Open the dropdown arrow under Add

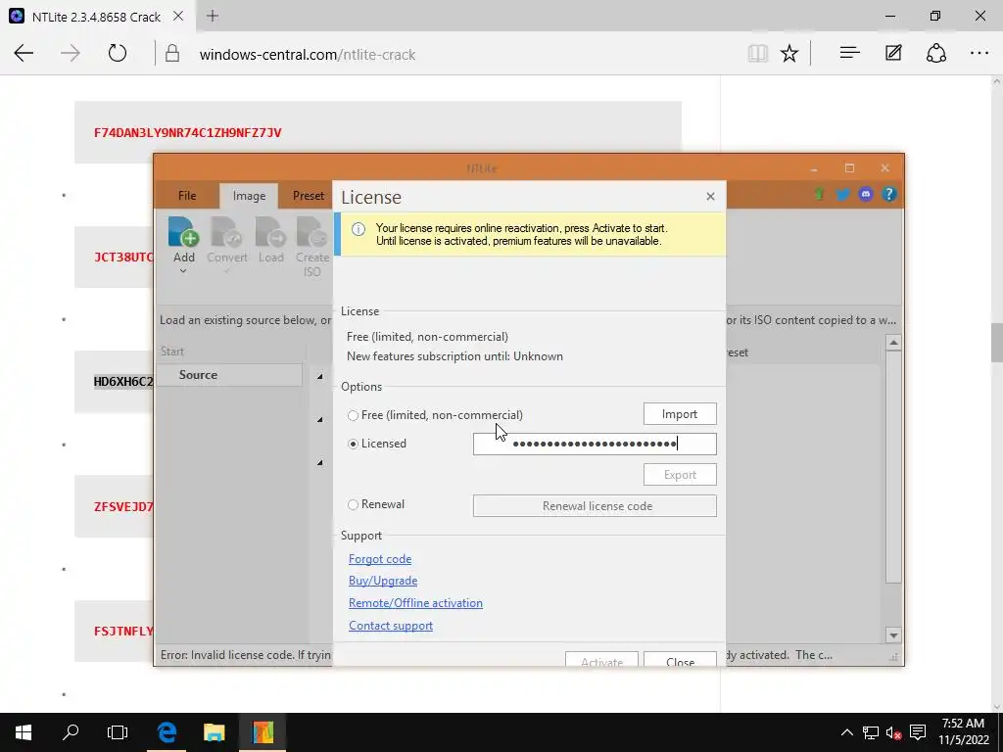tap(183, 271)
